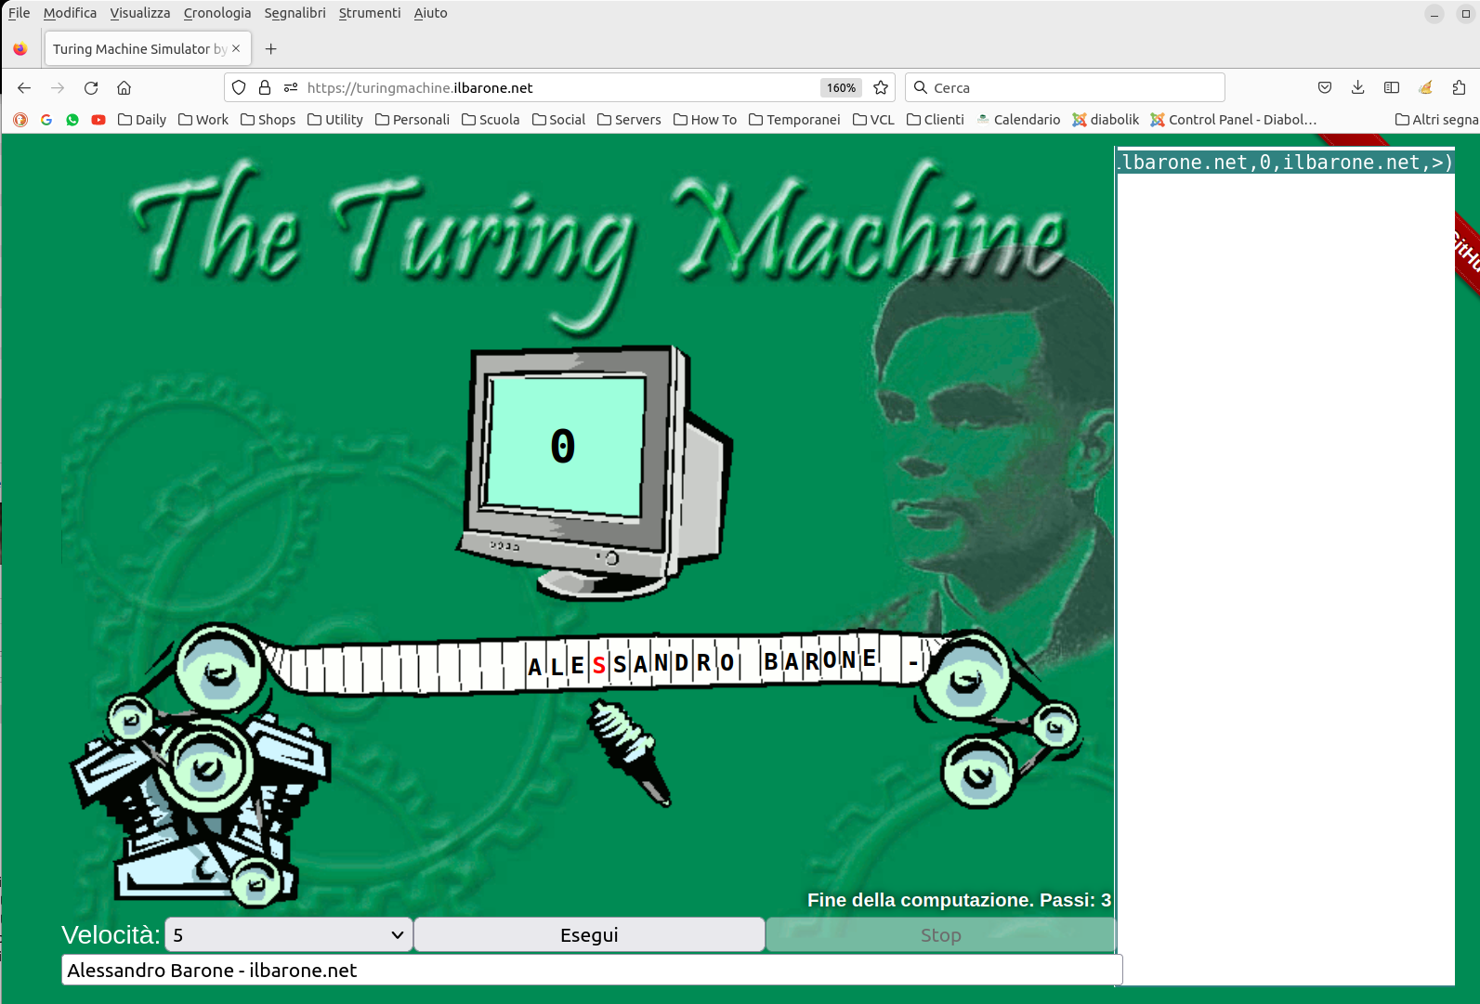
Task: Go to the browser home page icon
Action: click(x=124, y=88)
